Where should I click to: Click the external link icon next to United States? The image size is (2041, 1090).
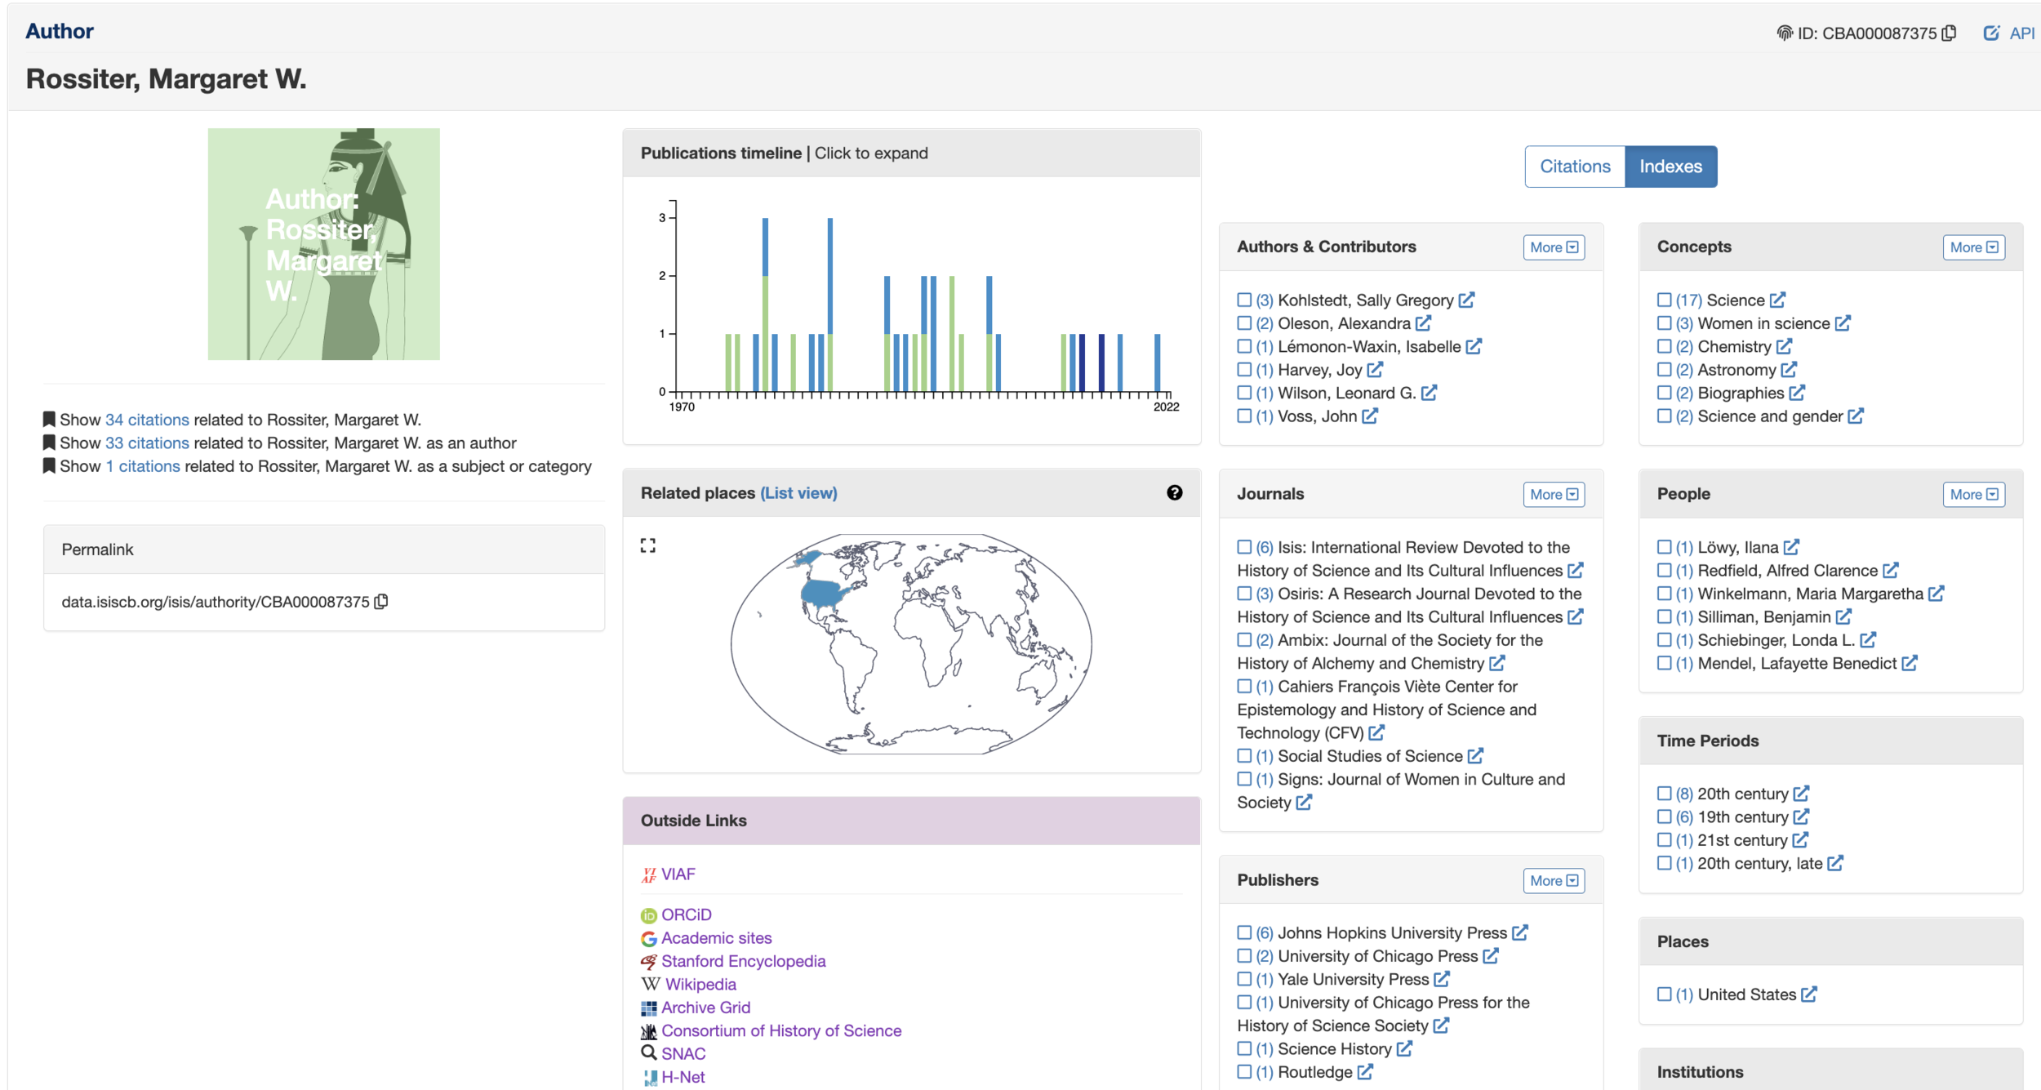pos(1809,994)
